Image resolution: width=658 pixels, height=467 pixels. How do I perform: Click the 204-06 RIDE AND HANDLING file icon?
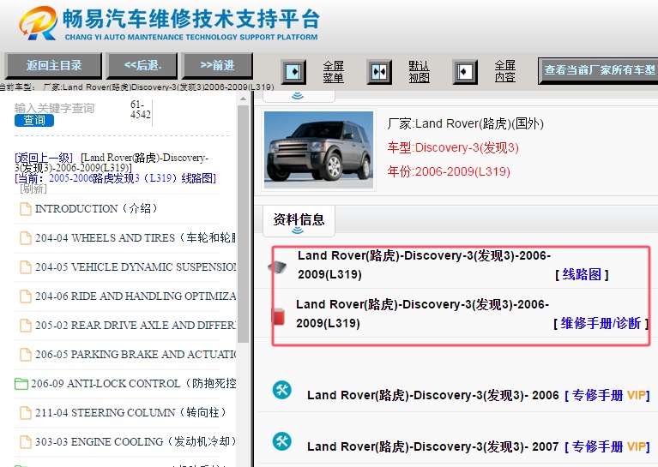click(x=26, y=296)
